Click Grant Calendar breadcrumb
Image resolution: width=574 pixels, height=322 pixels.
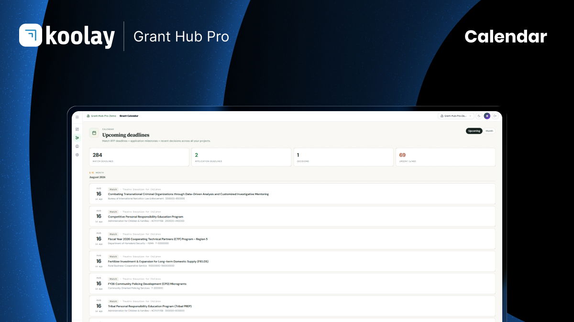click(x=129, y=116)
